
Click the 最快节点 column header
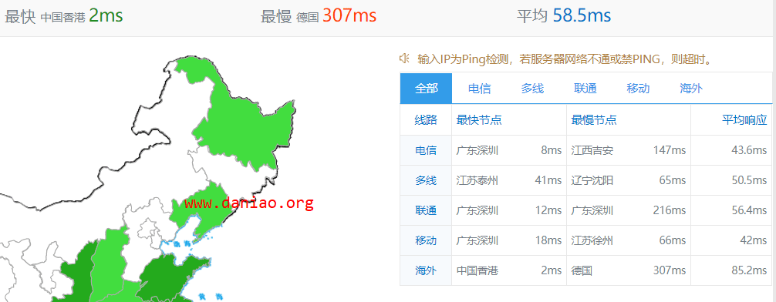(x=479, y=119)
